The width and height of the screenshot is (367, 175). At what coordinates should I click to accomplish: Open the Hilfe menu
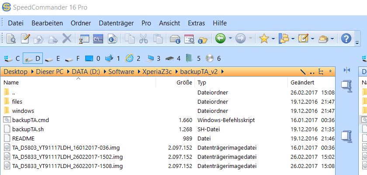tap(220, 23)
